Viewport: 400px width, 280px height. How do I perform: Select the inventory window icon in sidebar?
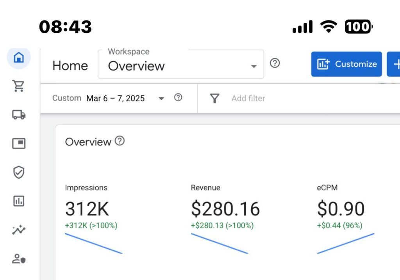(x=19, y=144)
